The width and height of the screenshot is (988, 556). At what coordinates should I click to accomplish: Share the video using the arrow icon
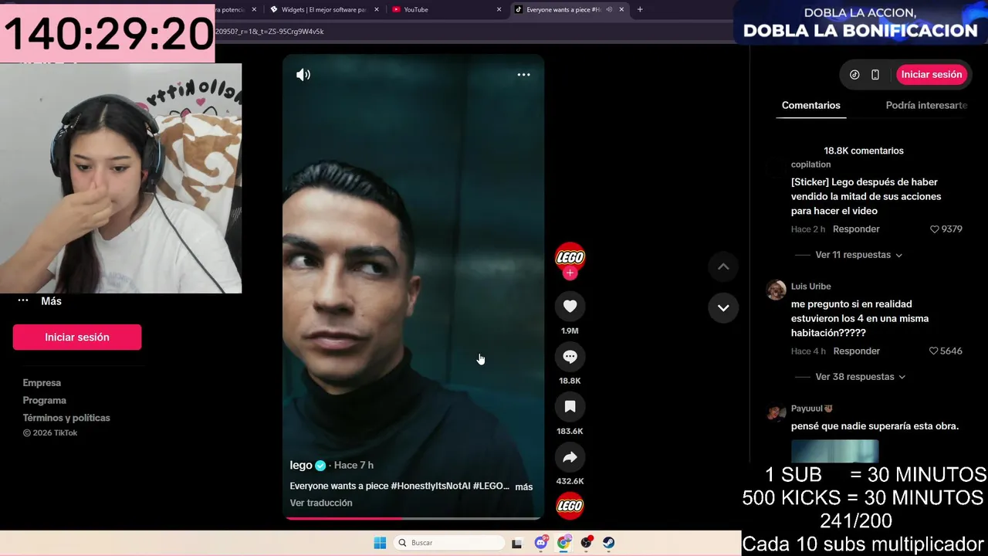click(x=570, y=457)
